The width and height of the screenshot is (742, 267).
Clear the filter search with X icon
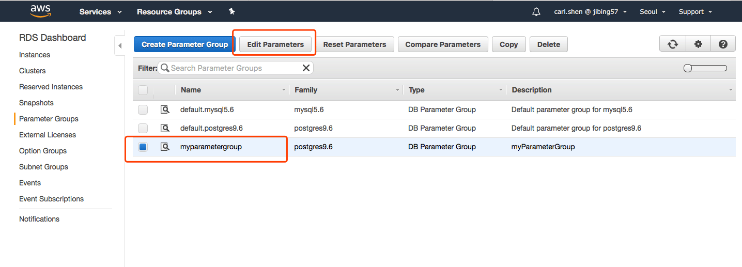click(x=306, y=68)
